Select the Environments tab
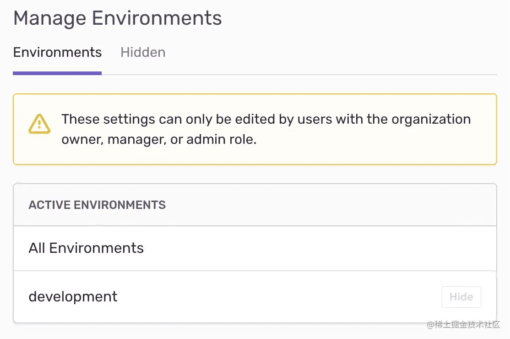 (57, 52)
